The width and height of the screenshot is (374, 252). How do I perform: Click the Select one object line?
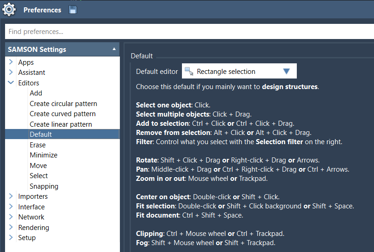coord(173,105)
